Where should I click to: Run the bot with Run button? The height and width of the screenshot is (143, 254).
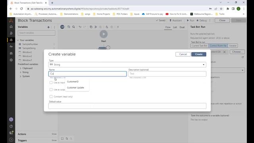tap(190, 20)
